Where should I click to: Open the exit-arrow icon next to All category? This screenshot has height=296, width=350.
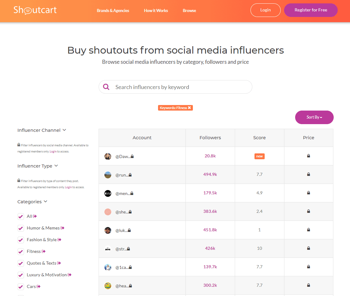tap(35, 216)
